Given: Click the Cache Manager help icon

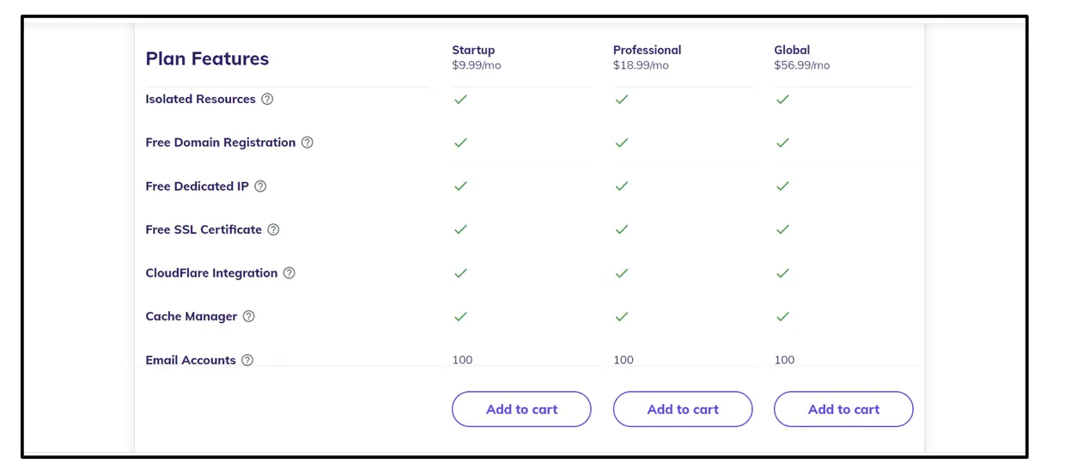Looking at the screenshot, I should click(x=249, y=316).
